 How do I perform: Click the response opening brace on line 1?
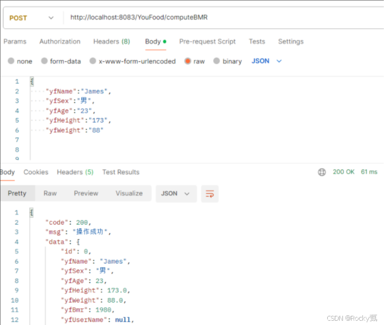point(31,213)
